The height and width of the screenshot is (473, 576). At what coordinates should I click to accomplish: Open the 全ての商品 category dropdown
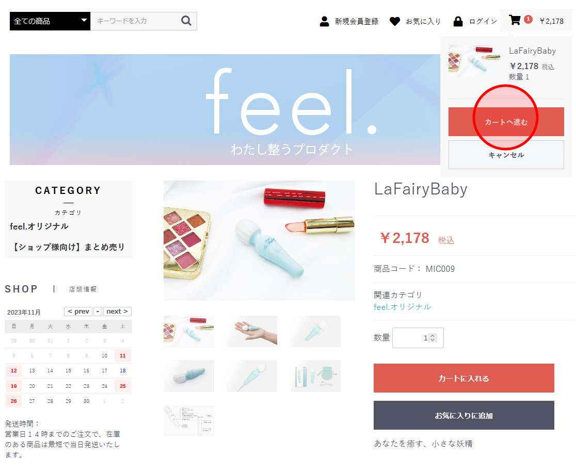(50, 21)
